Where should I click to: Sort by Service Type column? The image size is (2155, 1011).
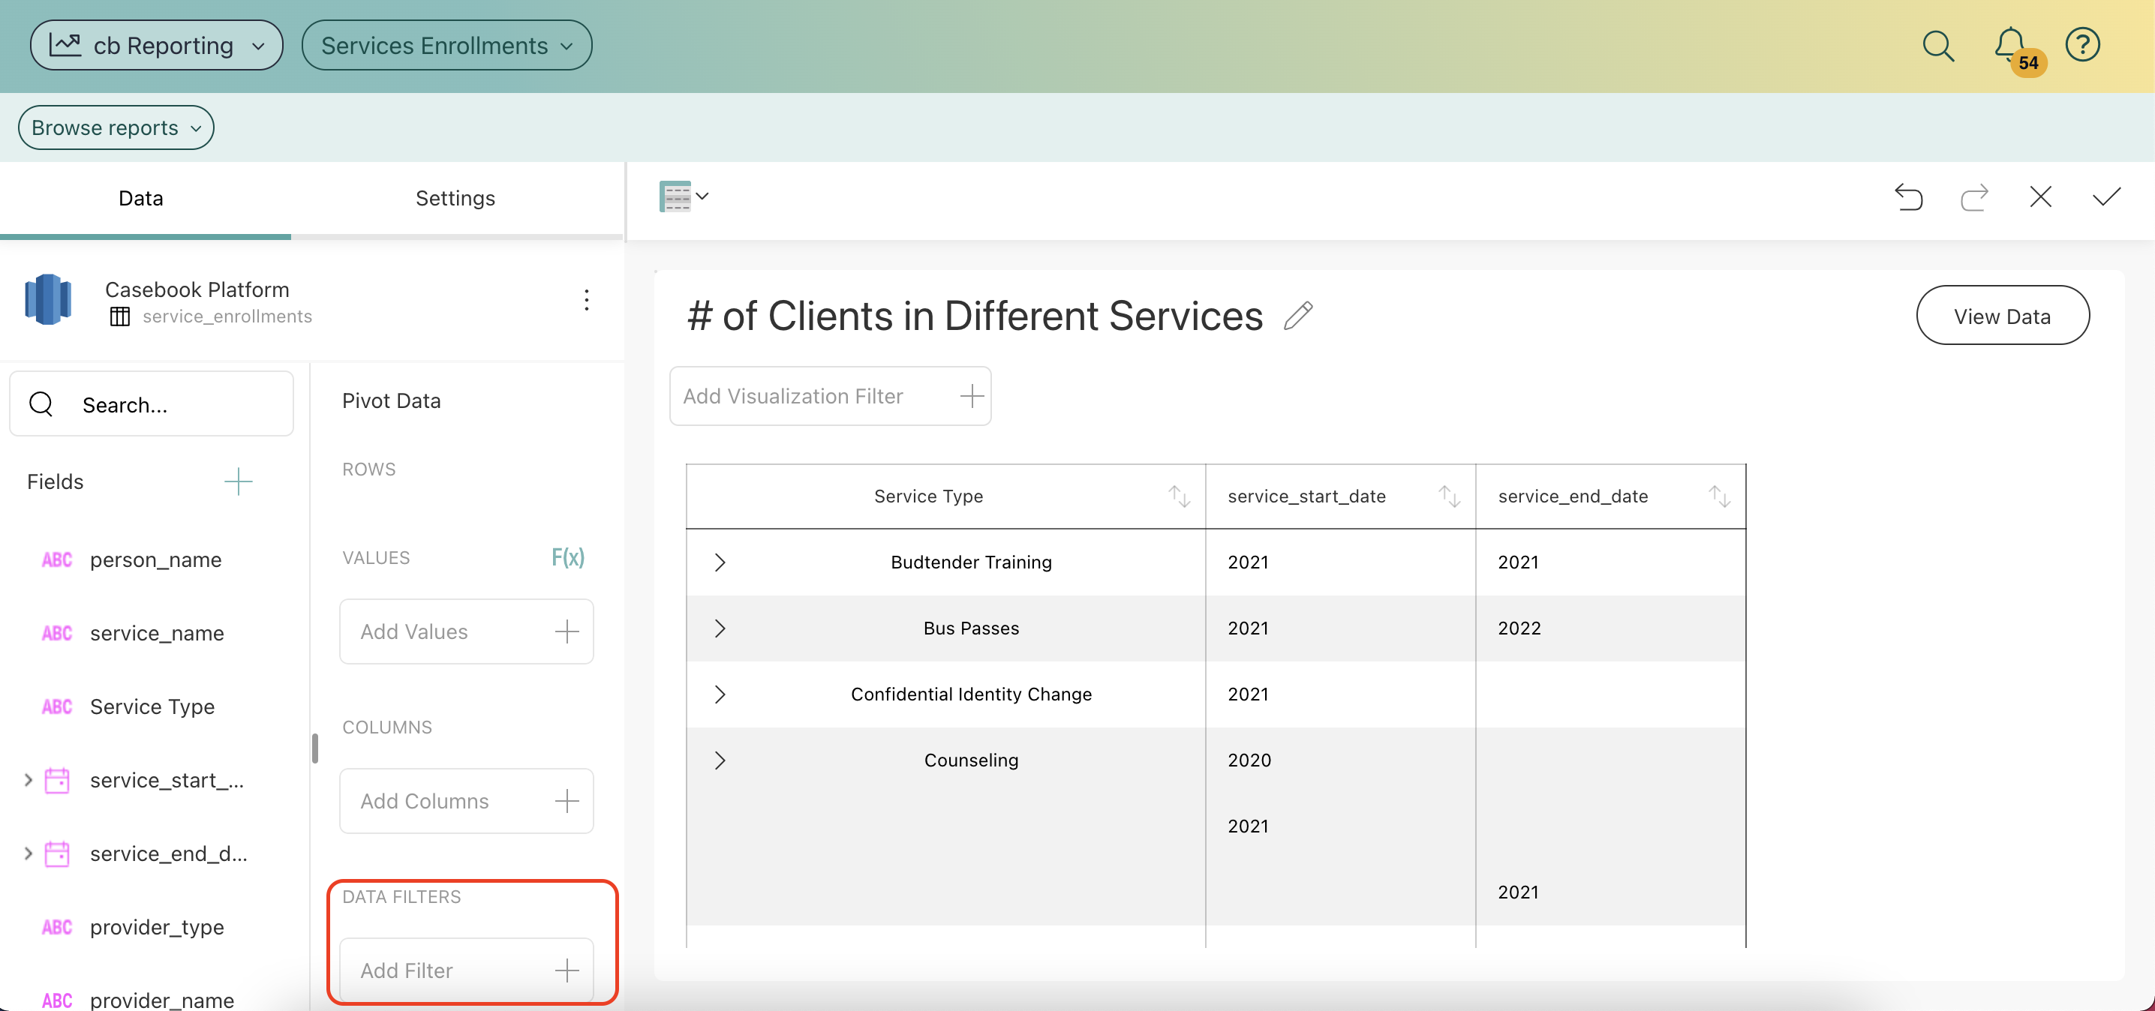[x=1179, y=496]
